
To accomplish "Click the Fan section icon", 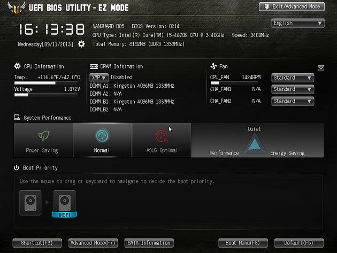I will point(213,66).
